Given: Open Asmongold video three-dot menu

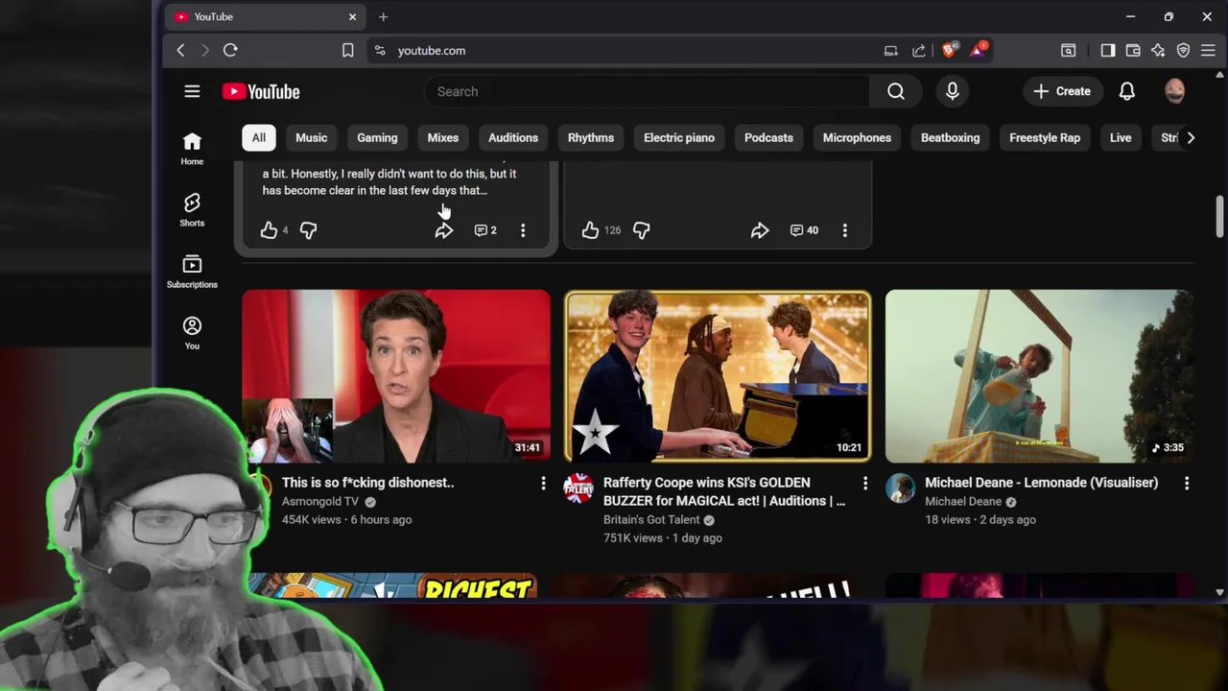Looking at the screenshot, I should pos(543,484).
